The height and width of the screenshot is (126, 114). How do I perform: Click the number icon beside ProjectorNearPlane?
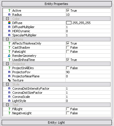(9, 76)
